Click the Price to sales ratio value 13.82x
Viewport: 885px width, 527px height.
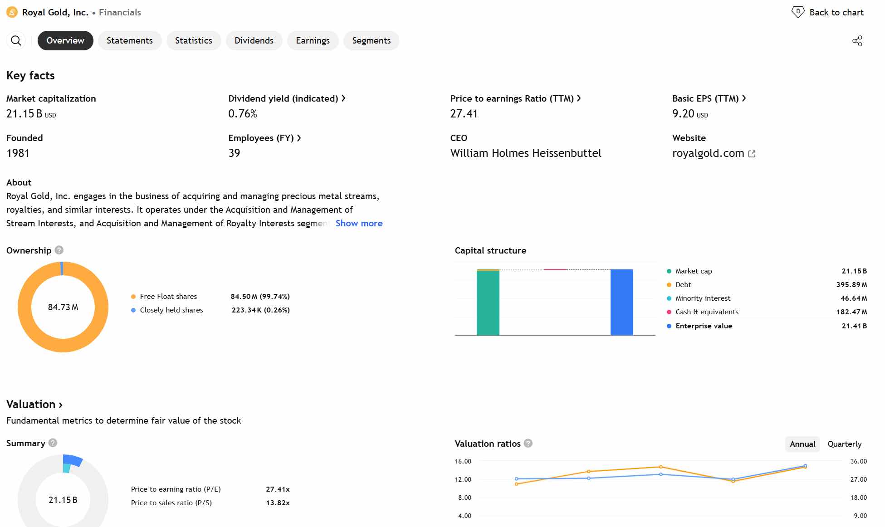278,503
